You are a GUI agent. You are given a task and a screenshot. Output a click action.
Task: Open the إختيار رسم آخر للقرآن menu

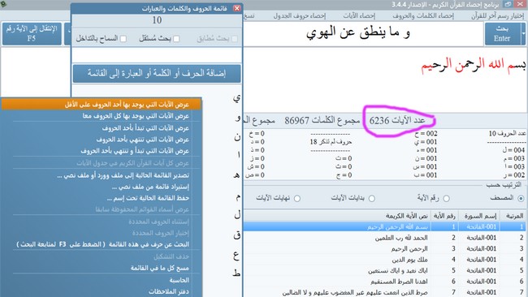(497, 15)
